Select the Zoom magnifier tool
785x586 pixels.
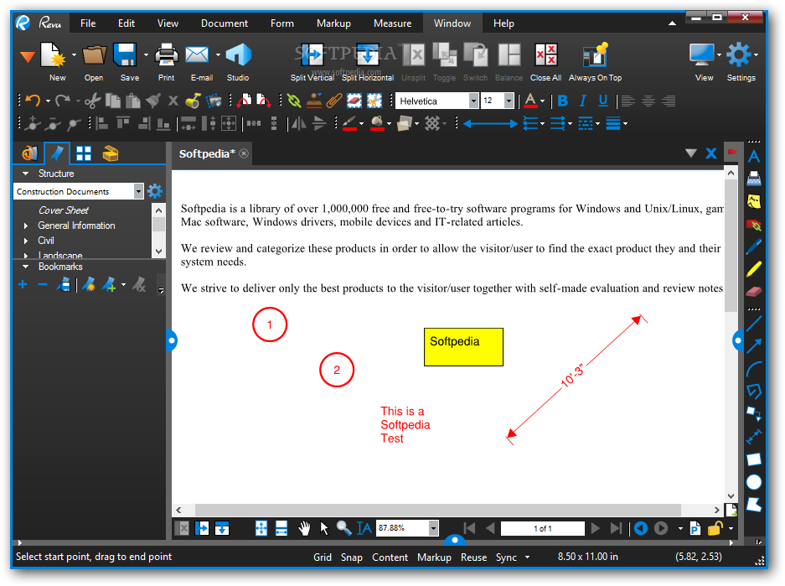point(343,528)
